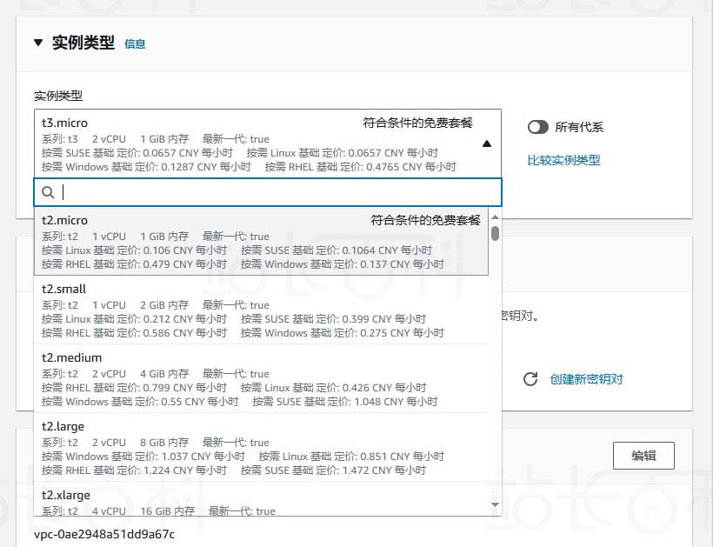Image resolution: width=713 pixels, height=547 pixels.
Task: Click the scrollbar down arrow in instance list
Action: tap(495, 503)
